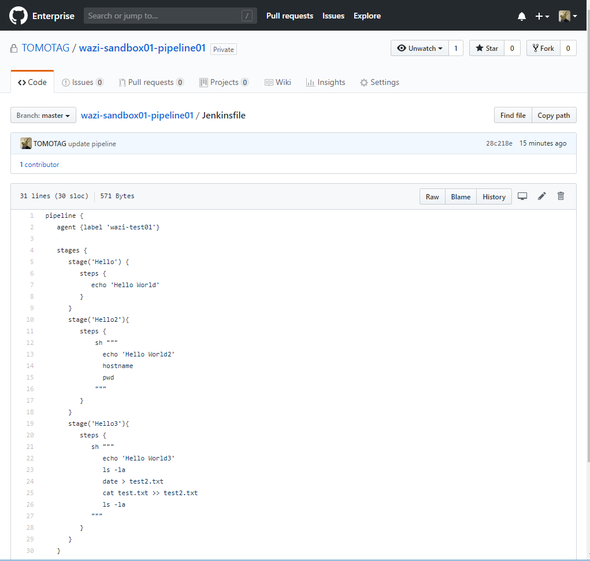Click the search or jump to field
Screen dimensions: 590x561
[x=170, y=16]
